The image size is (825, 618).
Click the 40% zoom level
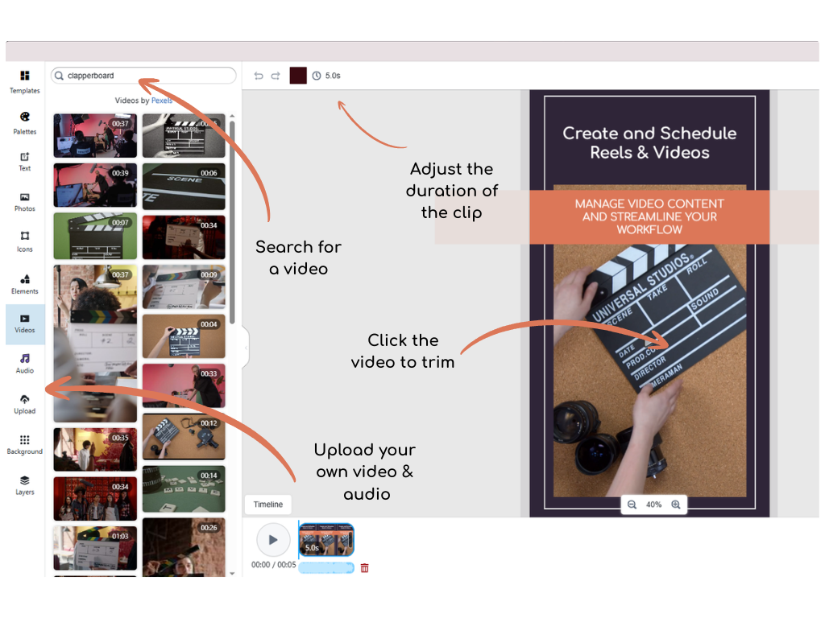click(653, 505)
